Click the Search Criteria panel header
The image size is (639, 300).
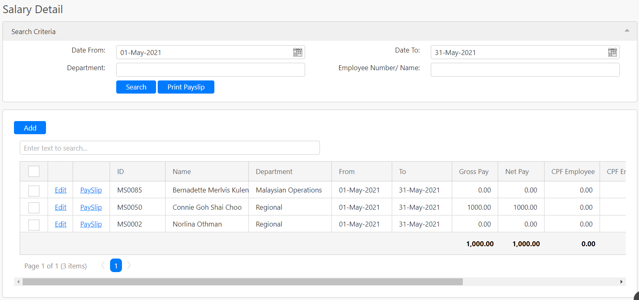320,31
